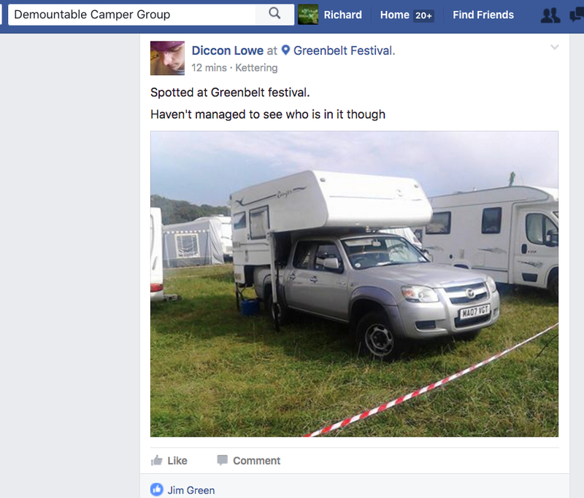Open Diccon Lowe's profile link
This screenshot has height=498, width=584.
tap(228, 50)
